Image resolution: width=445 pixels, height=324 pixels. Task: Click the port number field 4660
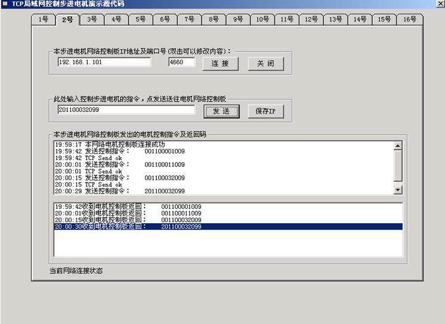pos(181,62)
